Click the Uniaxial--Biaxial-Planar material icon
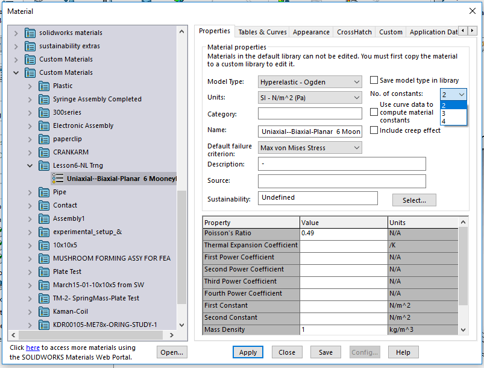 [58, 179]
